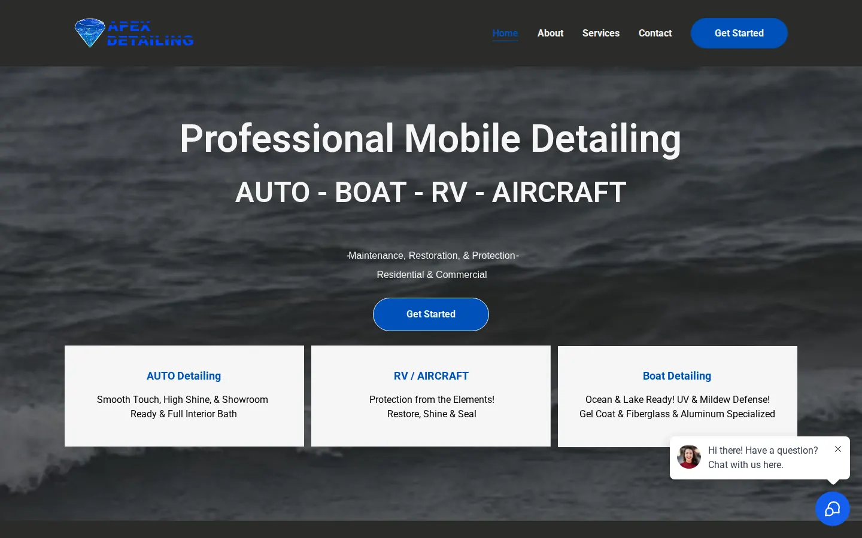Click the chat agent avatar photo
862x538 pixels.
click(x=689, y=457)
